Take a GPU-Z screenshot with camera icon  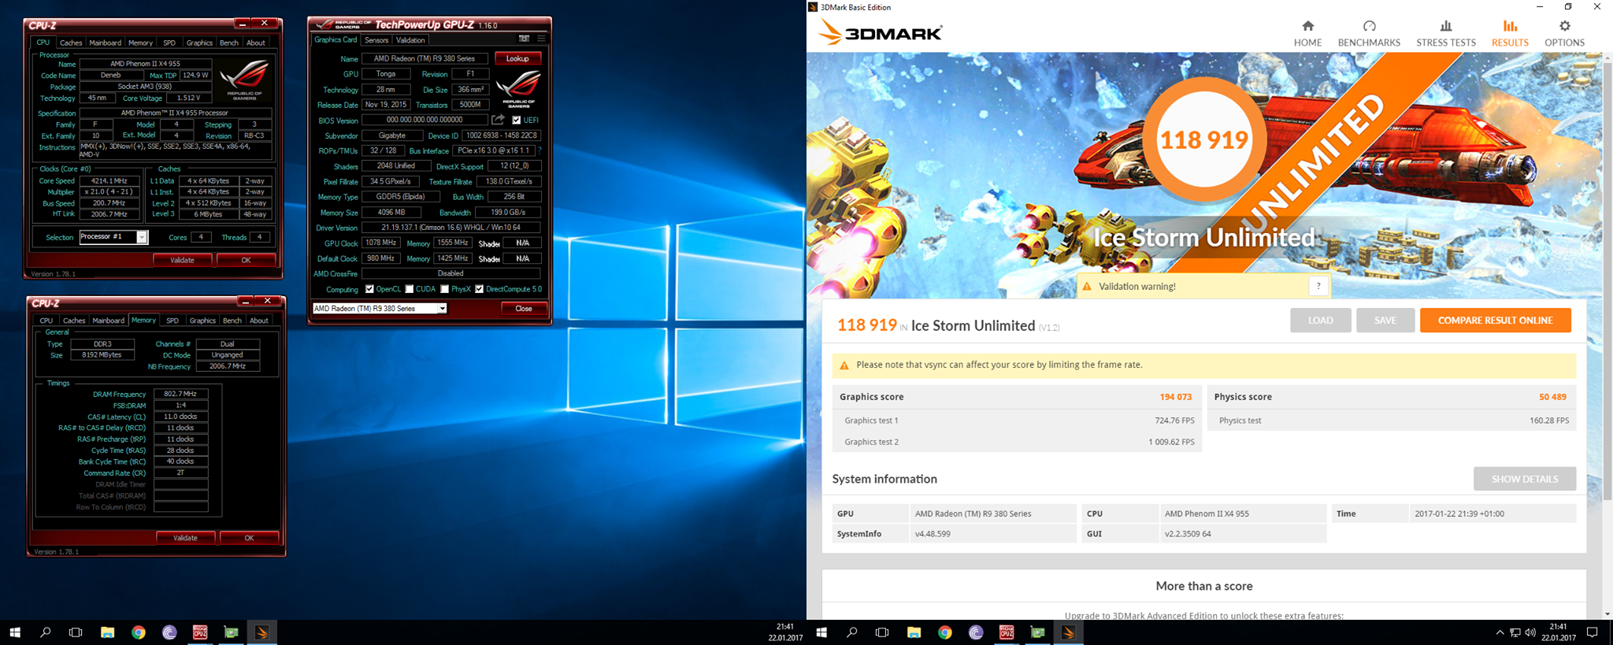click(524, 39)
